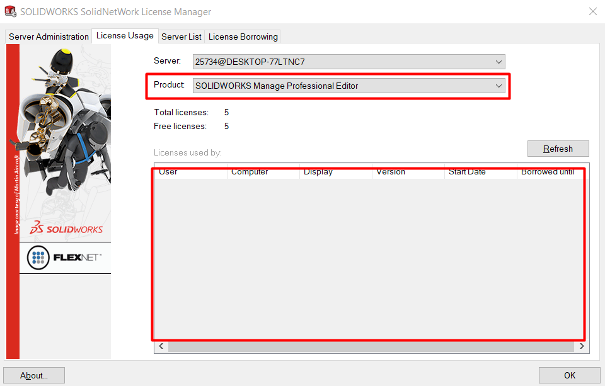Switch to the Server Administration tab
605x386 pixels.
(x=49, y=37)
